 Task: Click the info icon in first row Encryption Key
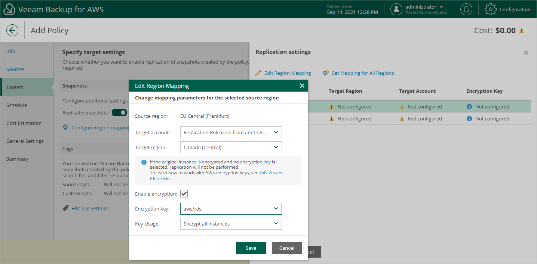tap(469, 107)
